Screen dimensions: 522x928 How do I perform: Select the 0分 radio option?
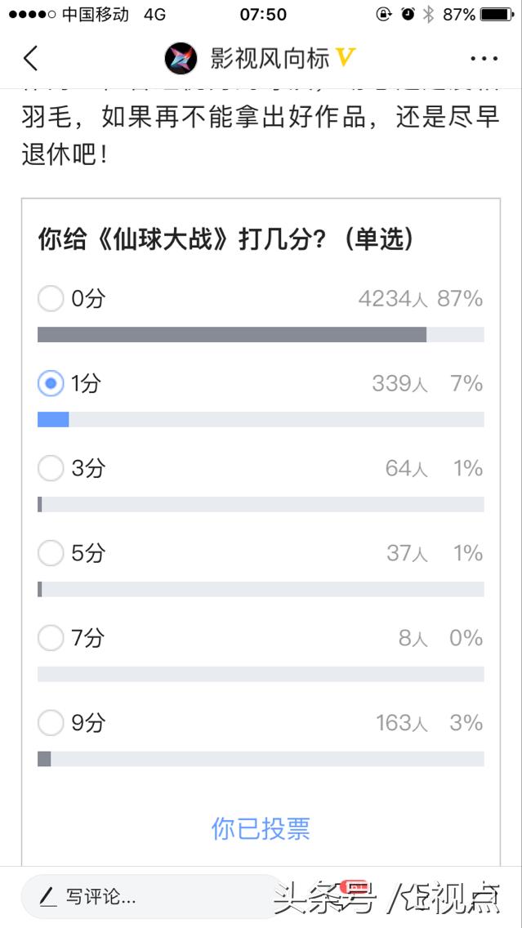click(x=51, y=299)
